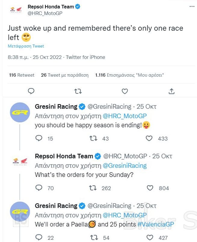Viewport: 197px width, 242px height.
Task: Like the 'orders for your Sunday' tweet
Action: 150,188
